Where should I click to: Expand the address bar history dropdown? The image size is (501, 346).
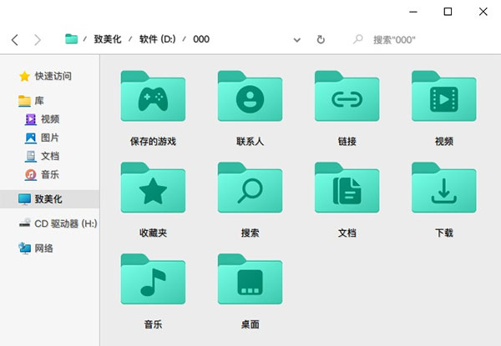[x=297, y=39]
